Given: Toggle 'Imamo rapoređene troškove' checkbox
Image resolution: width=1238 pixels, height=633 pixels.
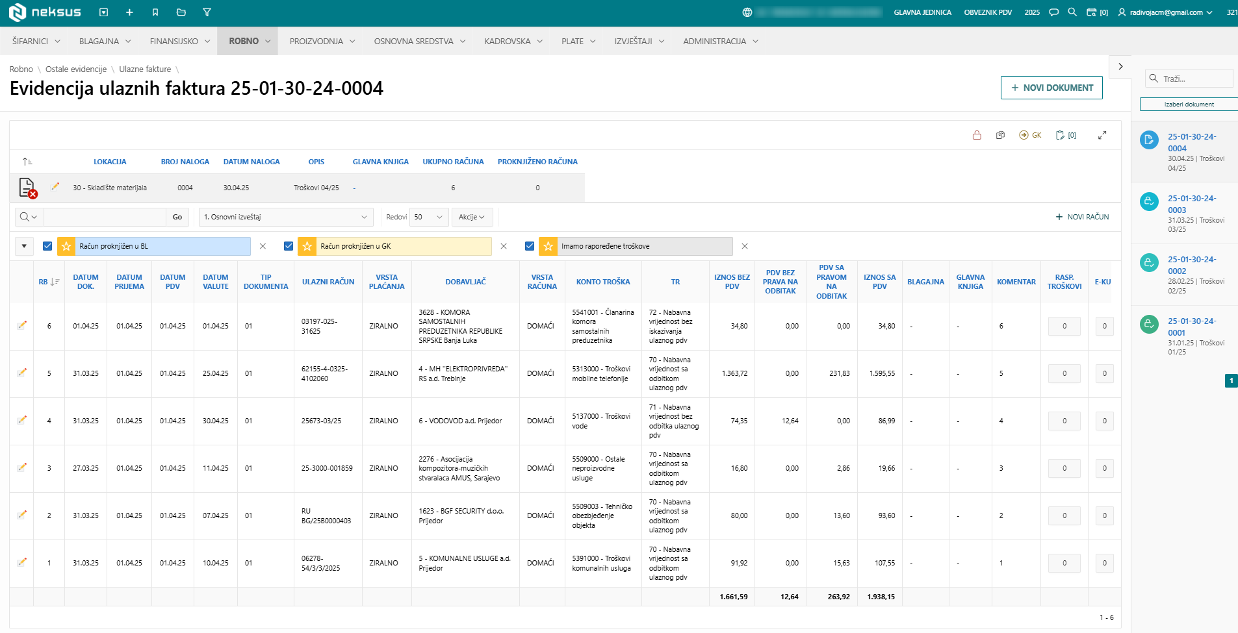Looking at the screenshot, I should [530, 246].
